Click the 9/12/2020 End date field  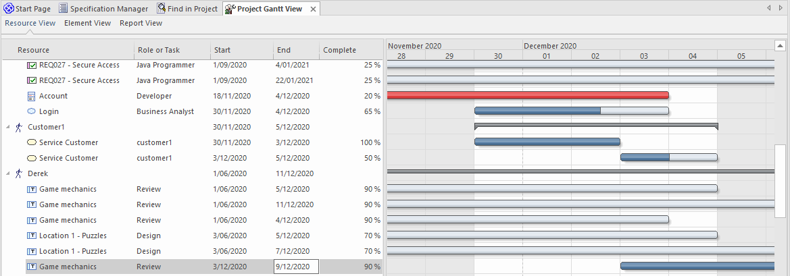pyautogui.click(x=295, y=267)
